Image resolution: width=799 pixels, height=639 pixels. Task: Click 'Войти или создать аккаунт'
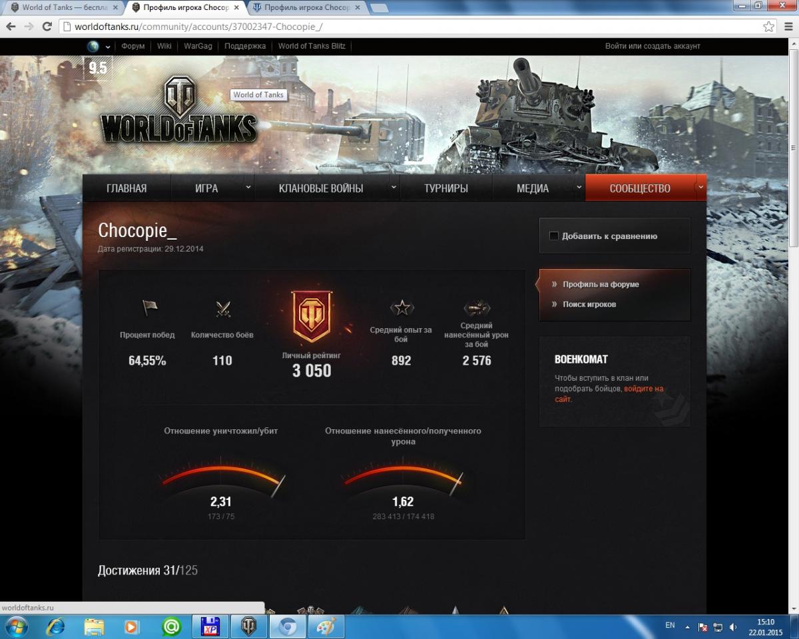pyautogui.click(x=653, y=46)
